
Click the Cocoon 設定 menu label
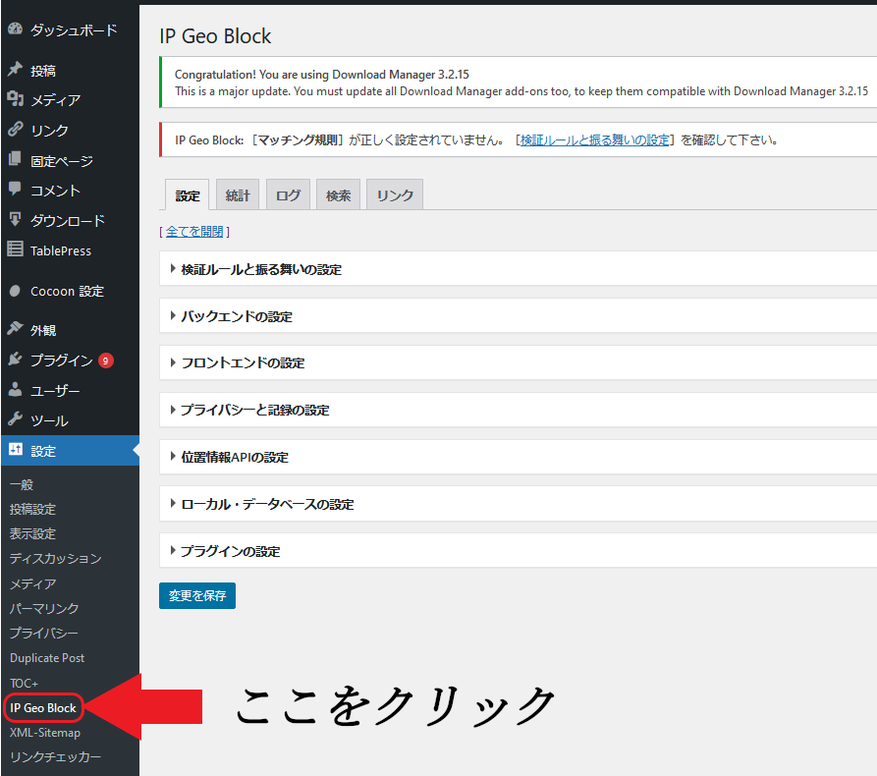67,291
